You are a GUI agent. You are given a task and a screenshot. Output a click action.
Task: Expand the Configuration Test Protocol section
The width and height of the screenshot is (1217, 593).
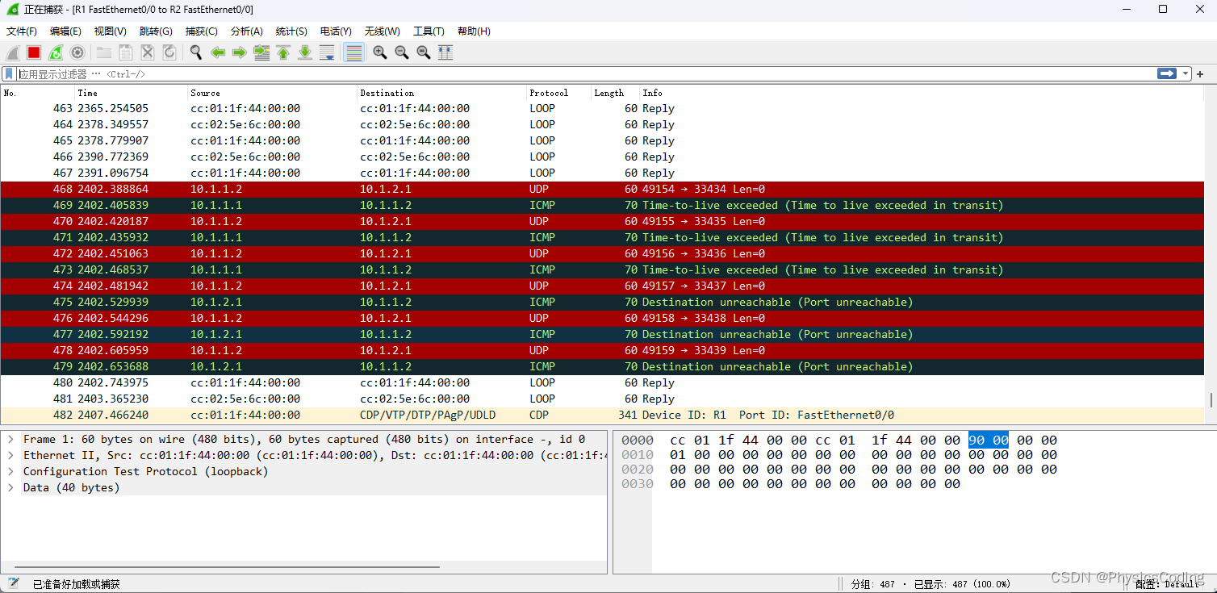point(10,471)
